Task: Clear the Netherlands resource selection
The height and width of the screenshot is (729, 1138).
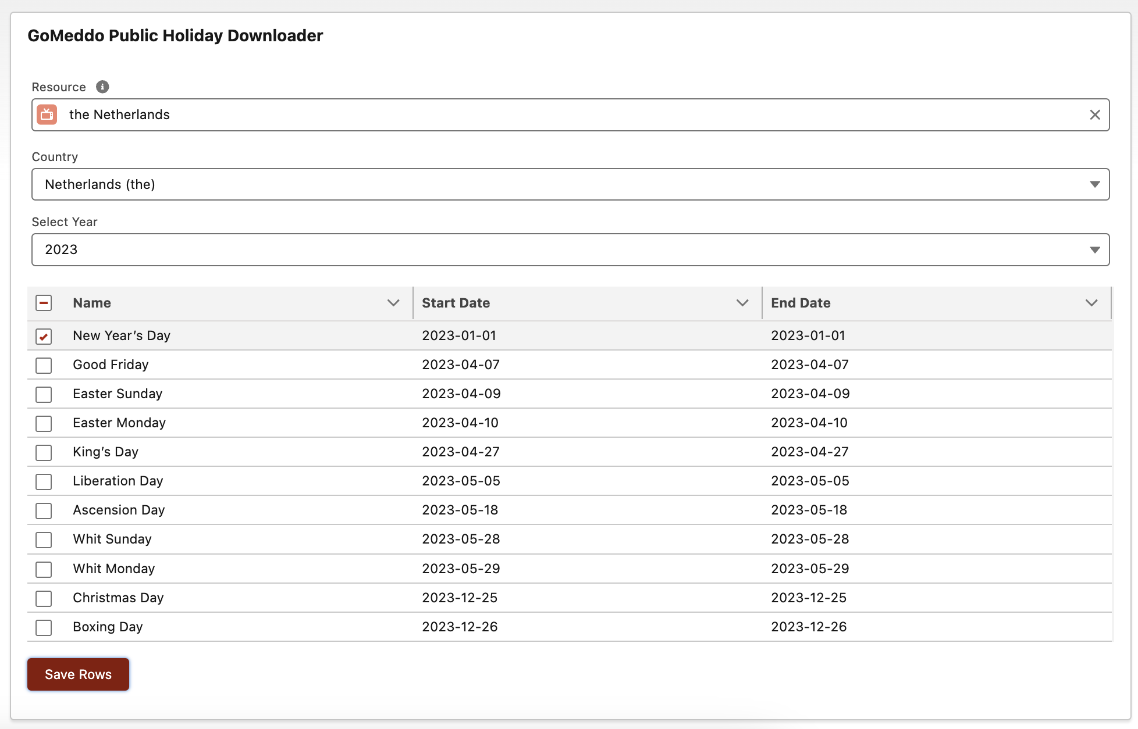Action: [1094, 115]
